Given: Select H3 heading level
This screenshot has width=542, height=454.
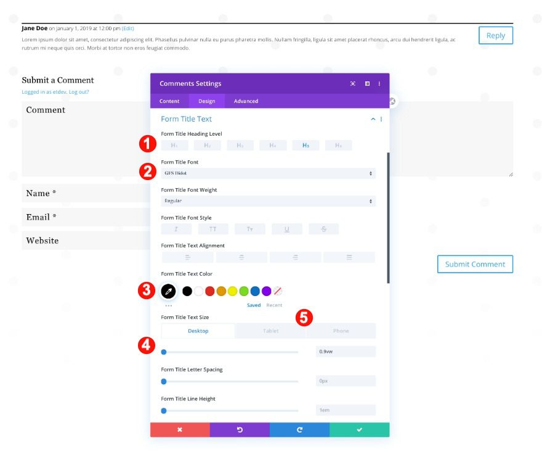Looking at the screenshot, I should tap(240, 146).
